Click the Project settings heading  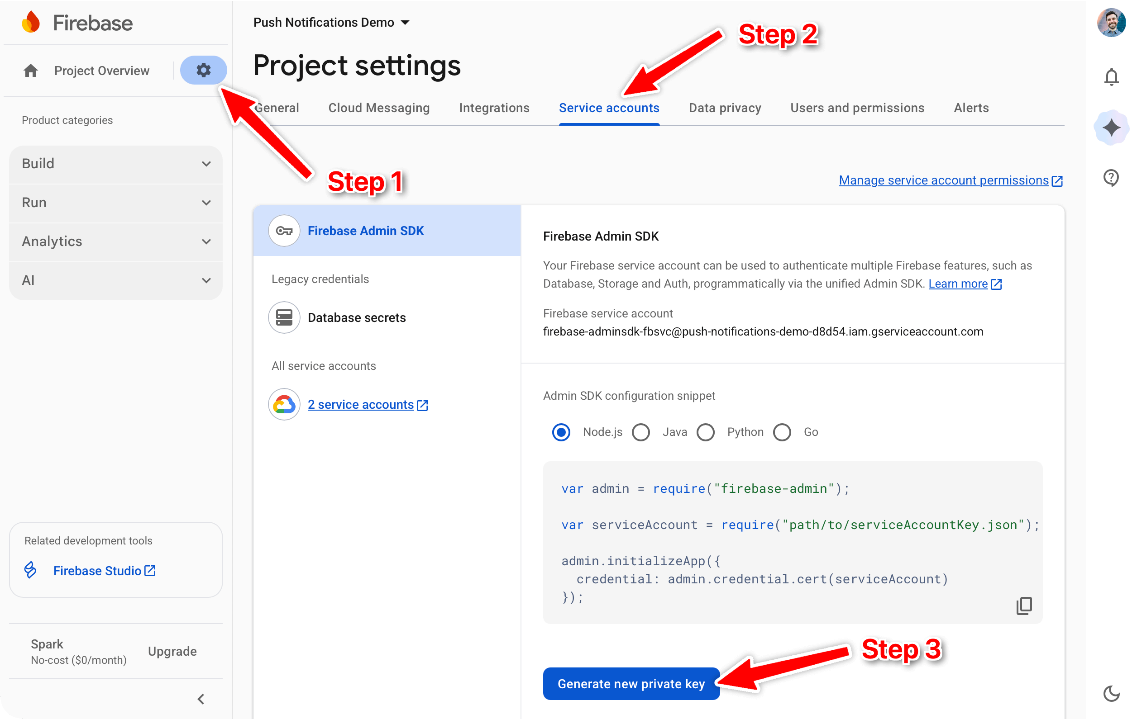(x=357, y=65)
